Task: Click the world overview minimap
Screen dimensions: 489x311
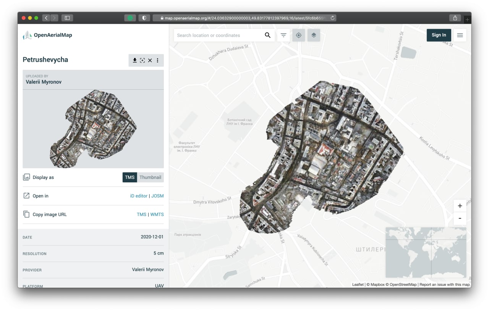Action: (x=426, y=252)
